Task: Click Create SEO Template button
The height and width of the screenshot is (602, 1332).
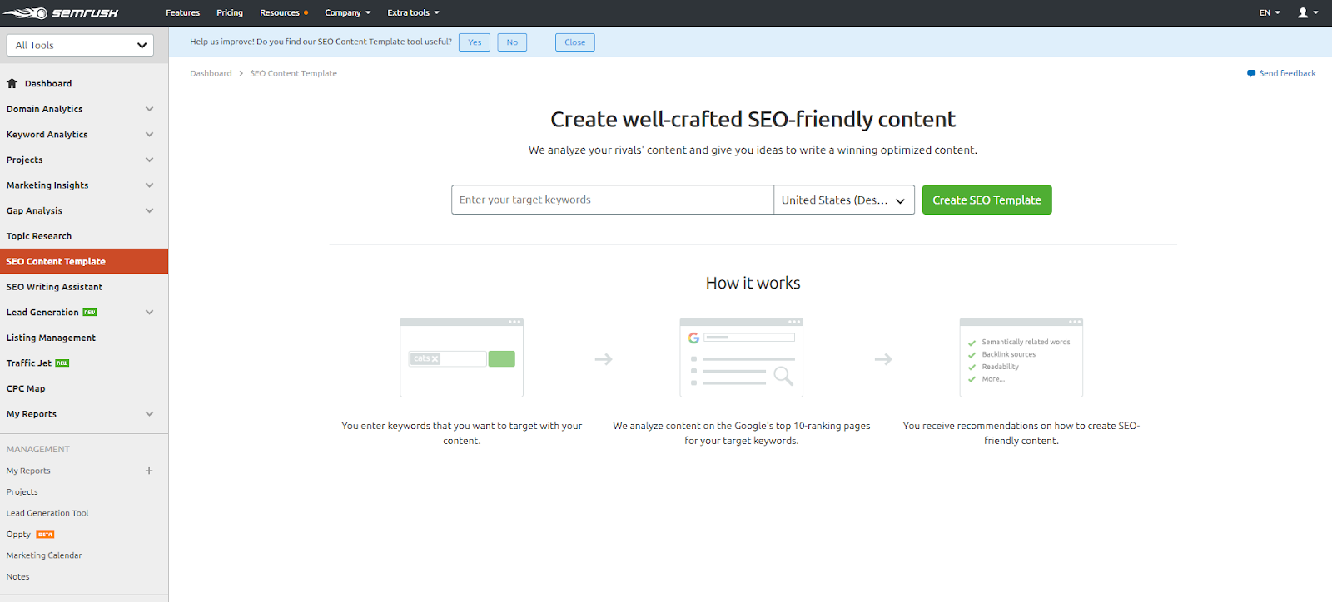Action: tap(987, 200)
